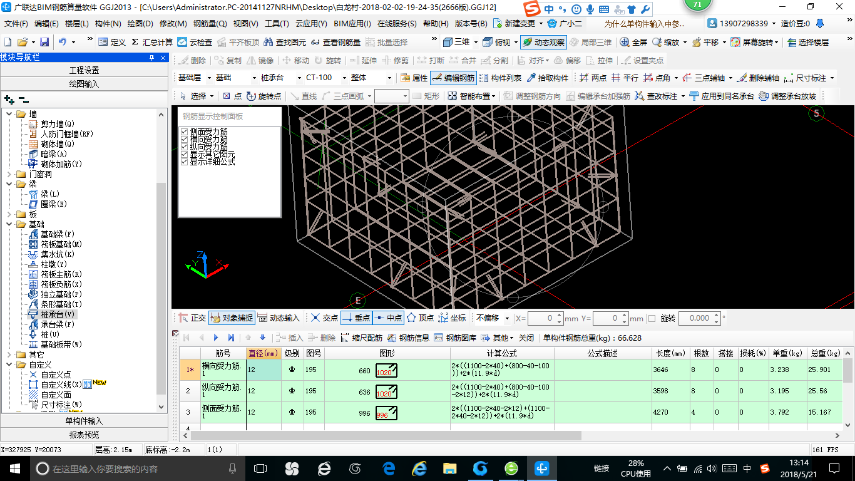This screenshot has height=481, width=855.
Task: Select 点 point drawing tool
Action: 232,96
